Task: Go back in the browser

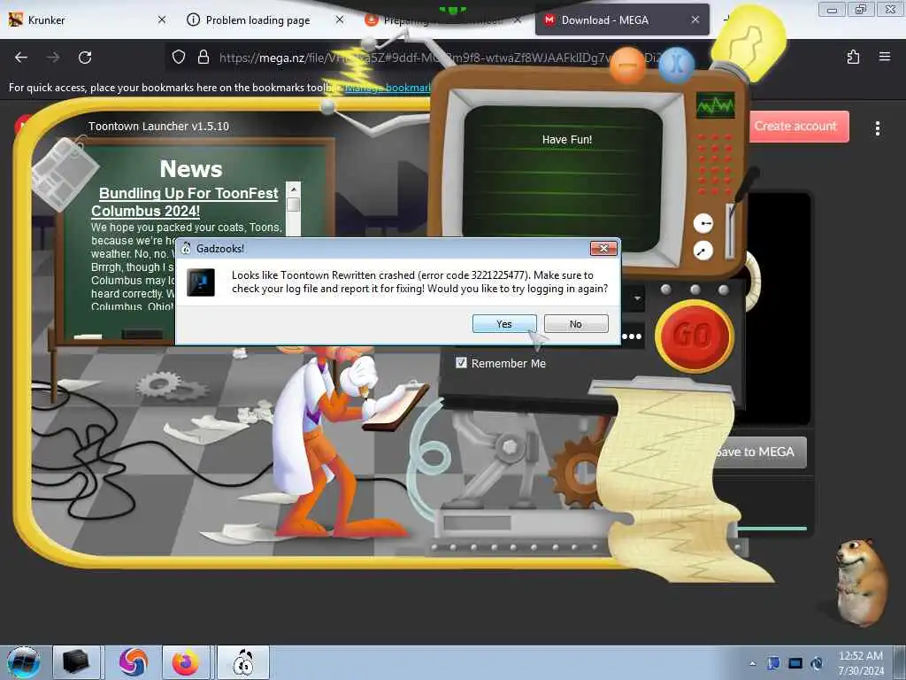Action: 21,58
